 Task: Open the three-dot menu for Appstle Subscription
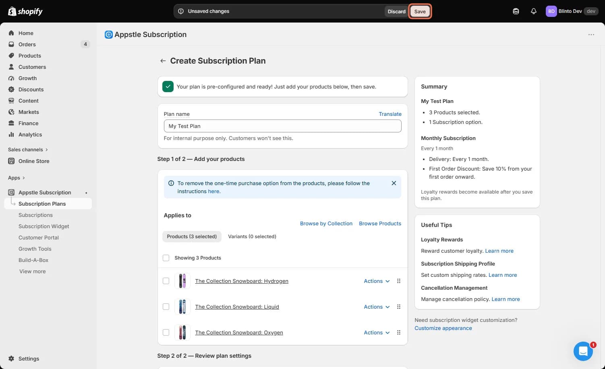591,35
